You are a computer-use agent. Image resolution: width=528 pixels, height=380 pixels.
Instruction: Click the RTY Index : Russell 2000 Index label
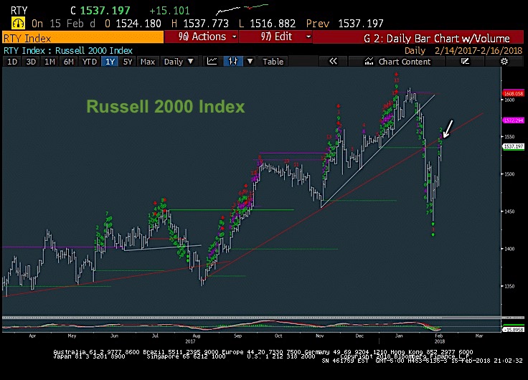click(x=68, y=51)
